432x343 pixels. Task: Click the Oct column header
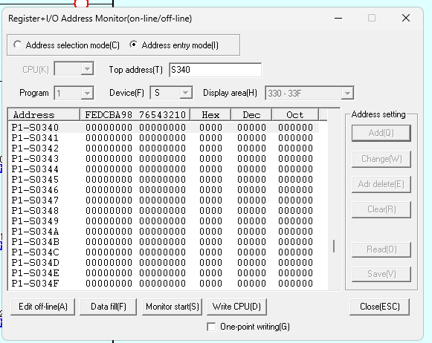[x=295, y=114]
